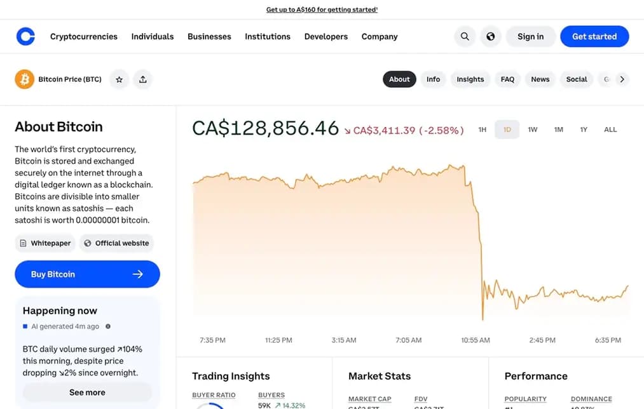Screen dimensions: 644x409
Task: Add Bitcoin to watchlist via star icon
Action: point(119,79)
